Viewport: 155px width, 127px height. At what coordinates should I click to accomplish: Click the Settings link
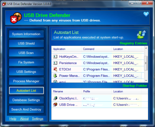click(38, 119)
